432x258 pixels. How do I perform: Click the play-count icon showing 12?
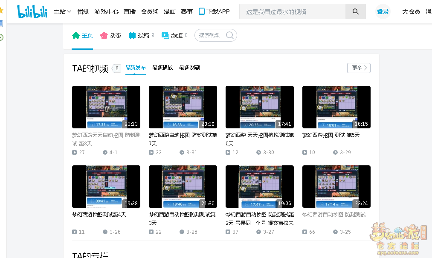click(228, 152)
